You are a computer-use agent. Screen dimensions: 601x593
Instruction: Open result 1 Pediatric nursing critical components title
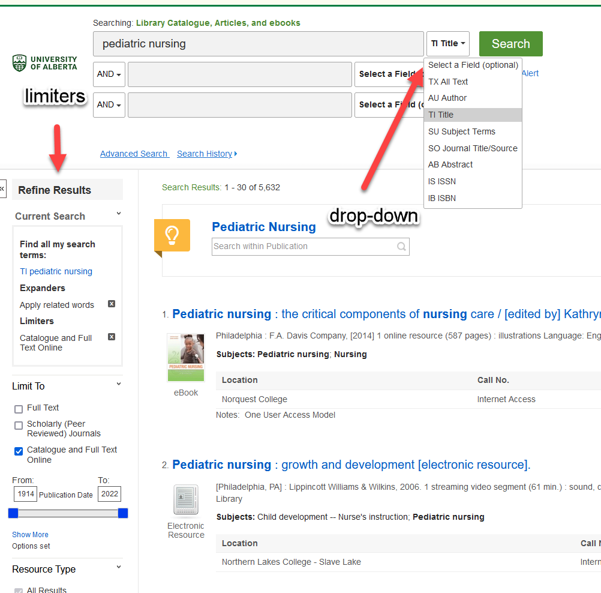tap(386, 314)
